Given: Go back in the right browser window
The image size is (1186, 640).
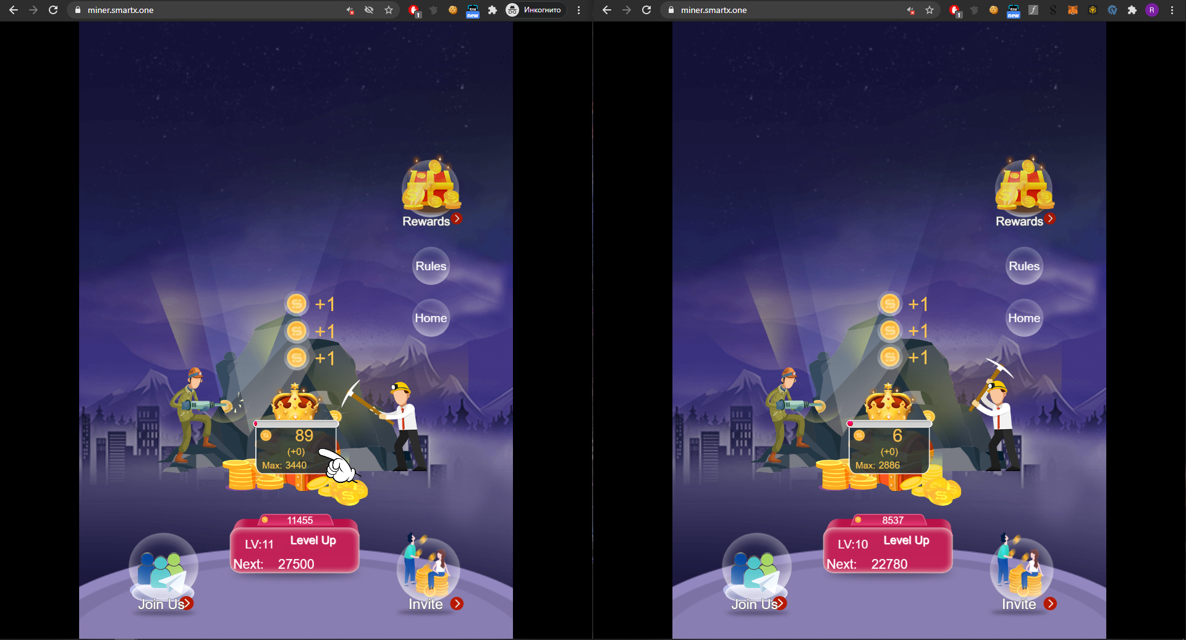Looking at the screenshot, I should coord(607,10).
